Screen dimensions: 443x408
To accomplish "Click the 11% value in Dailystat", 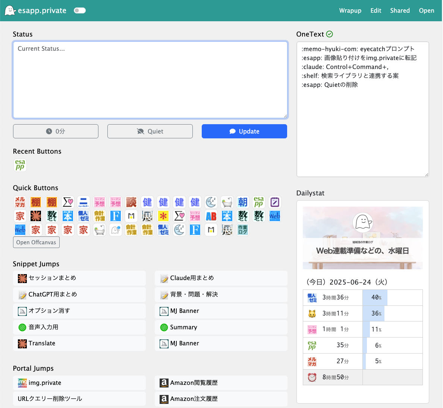I will pyautogui.click(x=376, y=329).
